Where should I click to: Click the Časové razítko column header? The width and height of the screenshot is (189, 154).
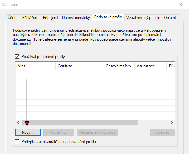[119, 66]
